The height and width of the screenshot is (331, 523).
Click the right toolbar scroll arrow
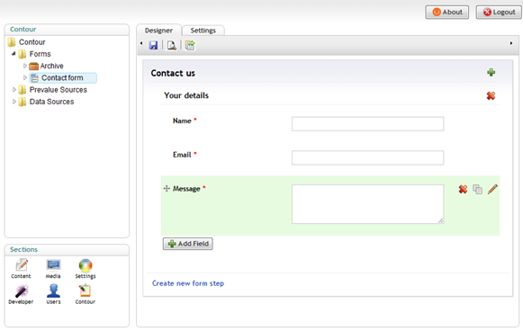511,43
